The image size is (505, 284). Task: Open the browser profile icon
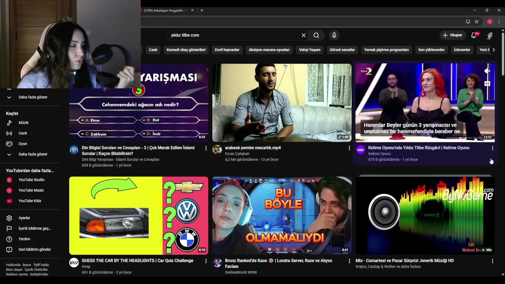[x=490, y=21]
